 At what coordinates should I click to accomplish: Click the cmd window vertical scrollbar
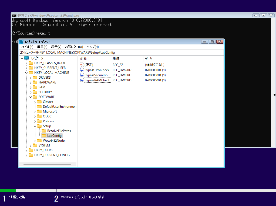click(x=273, y=82)
